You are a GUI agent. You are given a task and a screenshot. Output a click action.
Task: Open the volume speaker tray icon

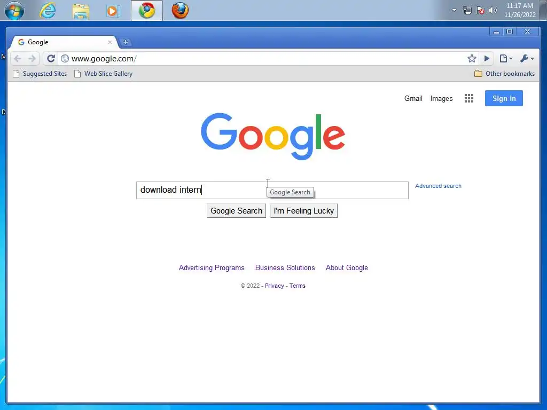tap(493, 10)
